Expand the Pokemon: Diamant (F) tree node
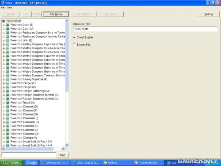The width and height of the screenshot is (221, 166). point(4,111)
